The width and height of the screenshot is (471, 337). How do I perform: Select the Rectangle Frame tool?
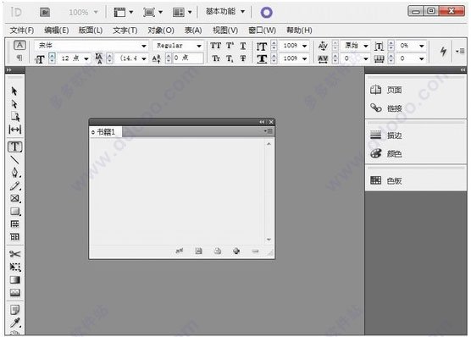point(14,198)
